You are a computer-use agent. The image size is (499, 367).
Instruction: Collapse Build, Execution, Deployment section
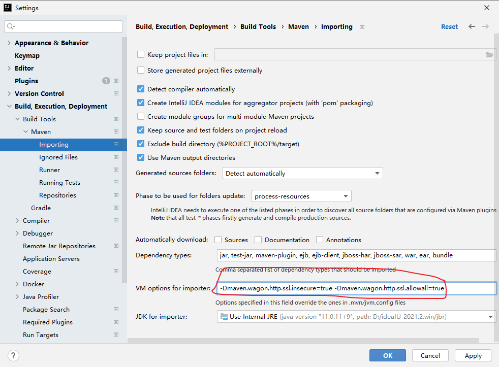pos(9,106)
